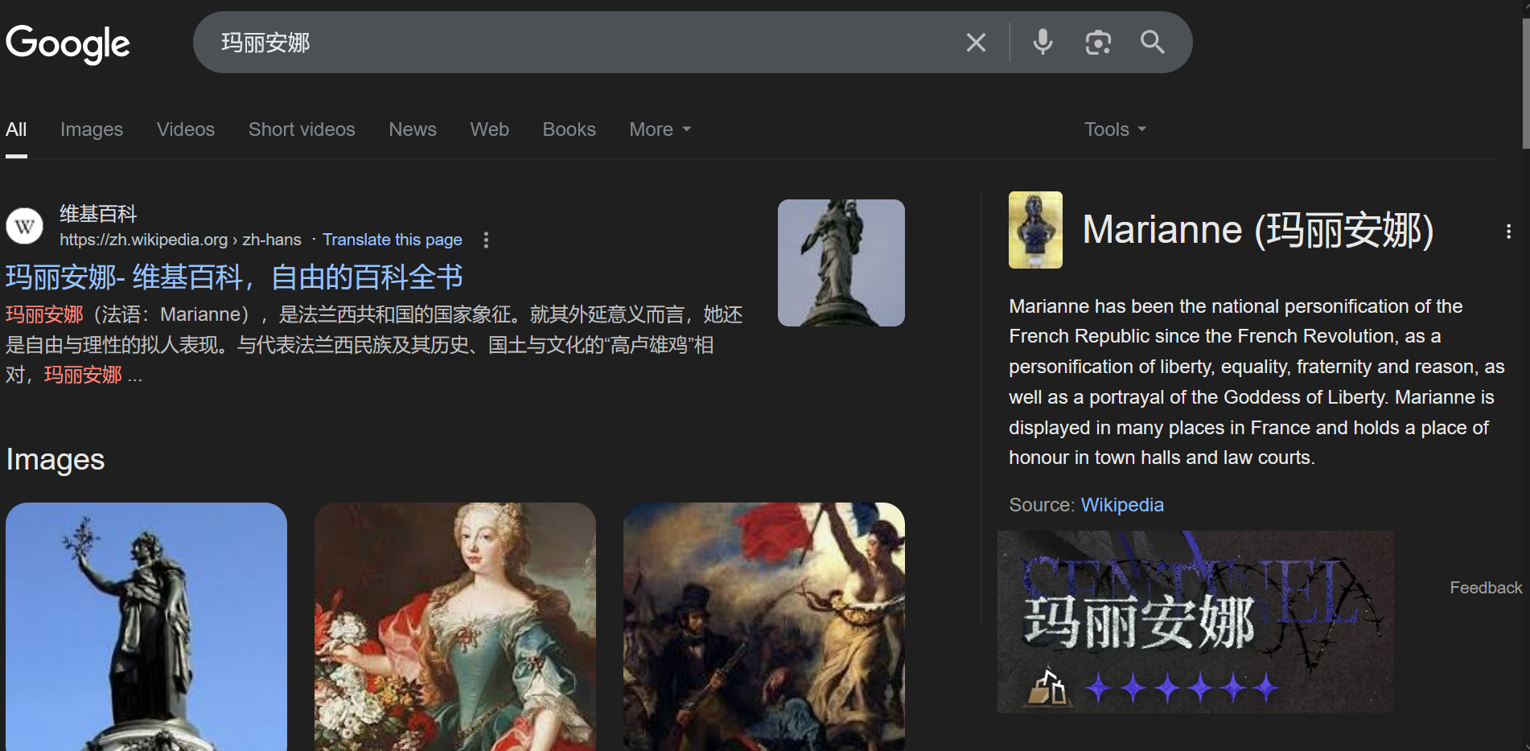Select the All tab
Screen dimensions: 1530x751
[x=16, y=129]
